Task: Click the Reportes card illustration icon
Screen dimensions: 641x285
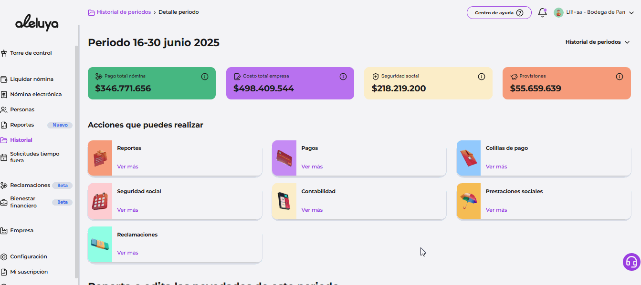Action: (100, 158)
